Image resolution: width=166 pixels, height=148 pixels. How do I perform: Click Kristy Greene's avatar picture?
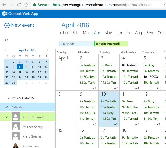pos(16,136)
